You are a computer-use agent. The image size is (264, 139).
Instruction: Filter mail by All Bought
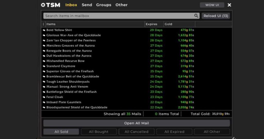pos(99,132)
